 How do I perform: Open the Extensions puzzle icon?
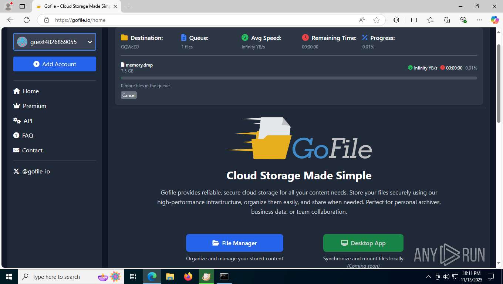coord(396,20)
